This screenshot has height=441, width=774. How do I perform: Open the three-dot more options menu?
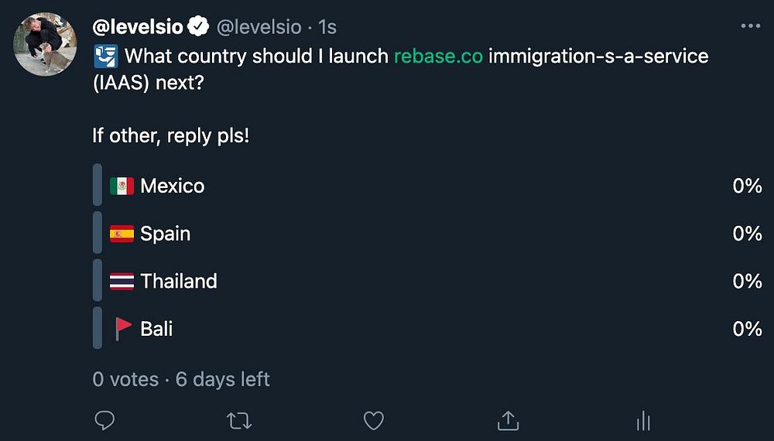[750, 26]
